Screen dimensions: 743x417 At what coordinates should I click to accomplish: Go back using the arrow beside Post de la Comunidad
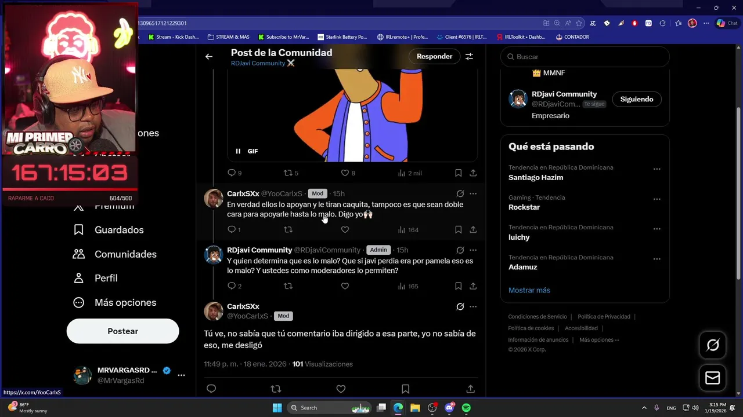coord(209,57)
